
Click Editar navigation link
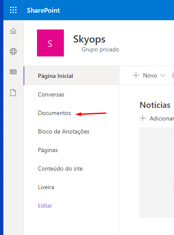[x=45, y=206]
